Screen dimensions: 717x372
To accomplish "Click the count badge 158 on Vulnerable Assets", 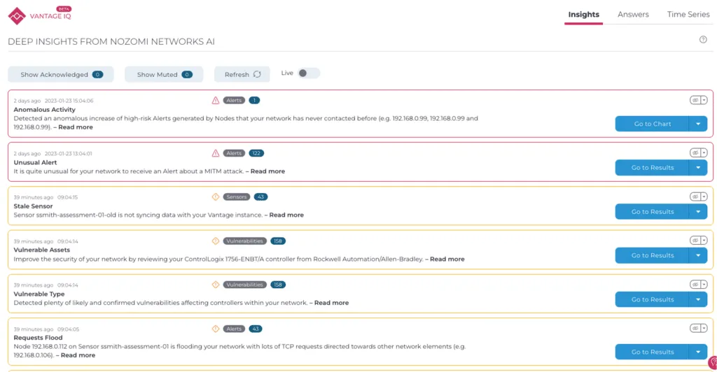I will click(x=278, y=241).
